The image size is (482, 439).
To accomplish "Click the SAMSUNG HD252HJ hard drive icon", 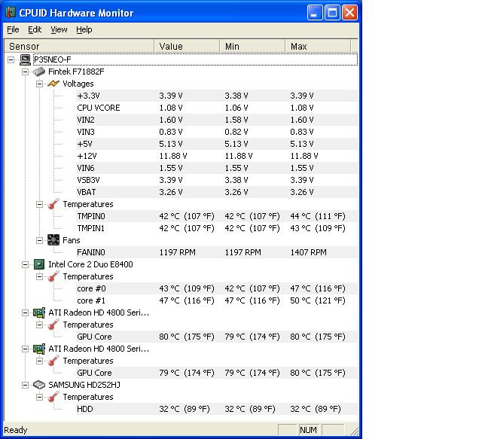I will pyautogui.click(x=39, y=385).
